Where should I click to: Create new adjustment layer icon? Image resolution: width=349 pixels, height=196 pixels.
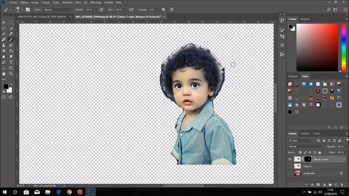point(324,185)
